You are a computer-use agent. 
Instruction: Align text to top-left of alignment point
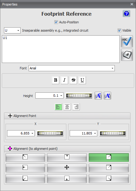[x=25, y=158]
